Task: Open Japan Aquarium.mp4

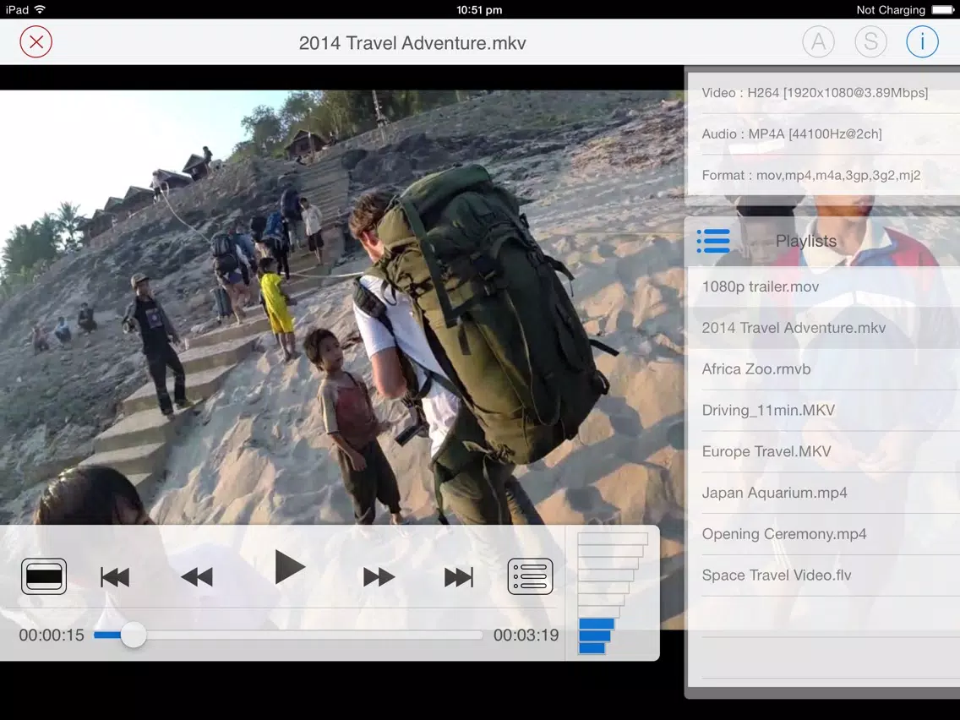Action: 774,493
